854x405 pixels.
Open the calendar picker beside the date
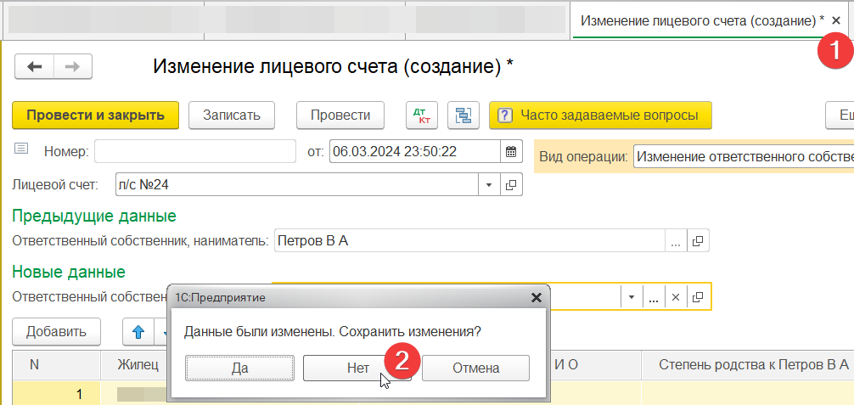(511, 151)
